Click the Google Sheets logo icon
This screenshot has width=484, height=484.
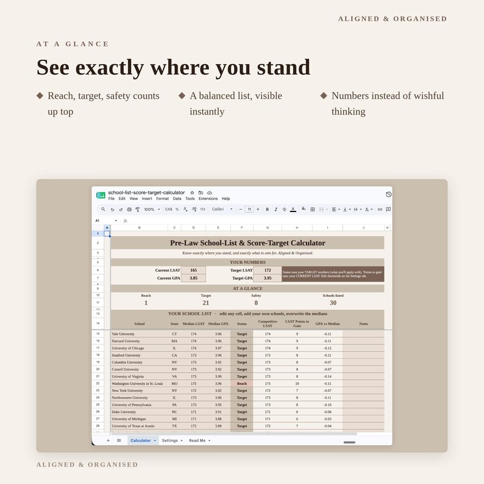(101, 195)
